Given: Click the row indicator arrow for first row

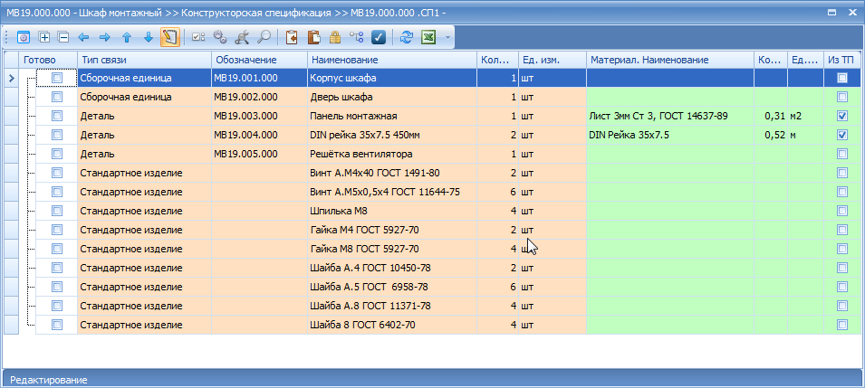Looking at the screenshot, I should point(11,79).
